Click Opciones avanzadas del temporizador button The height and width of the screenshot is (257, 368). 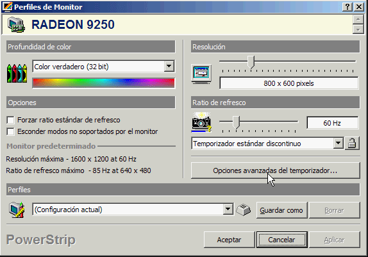click(275, 170)
